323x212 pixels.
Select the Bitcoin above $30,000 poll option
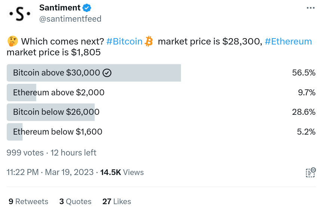161,73
